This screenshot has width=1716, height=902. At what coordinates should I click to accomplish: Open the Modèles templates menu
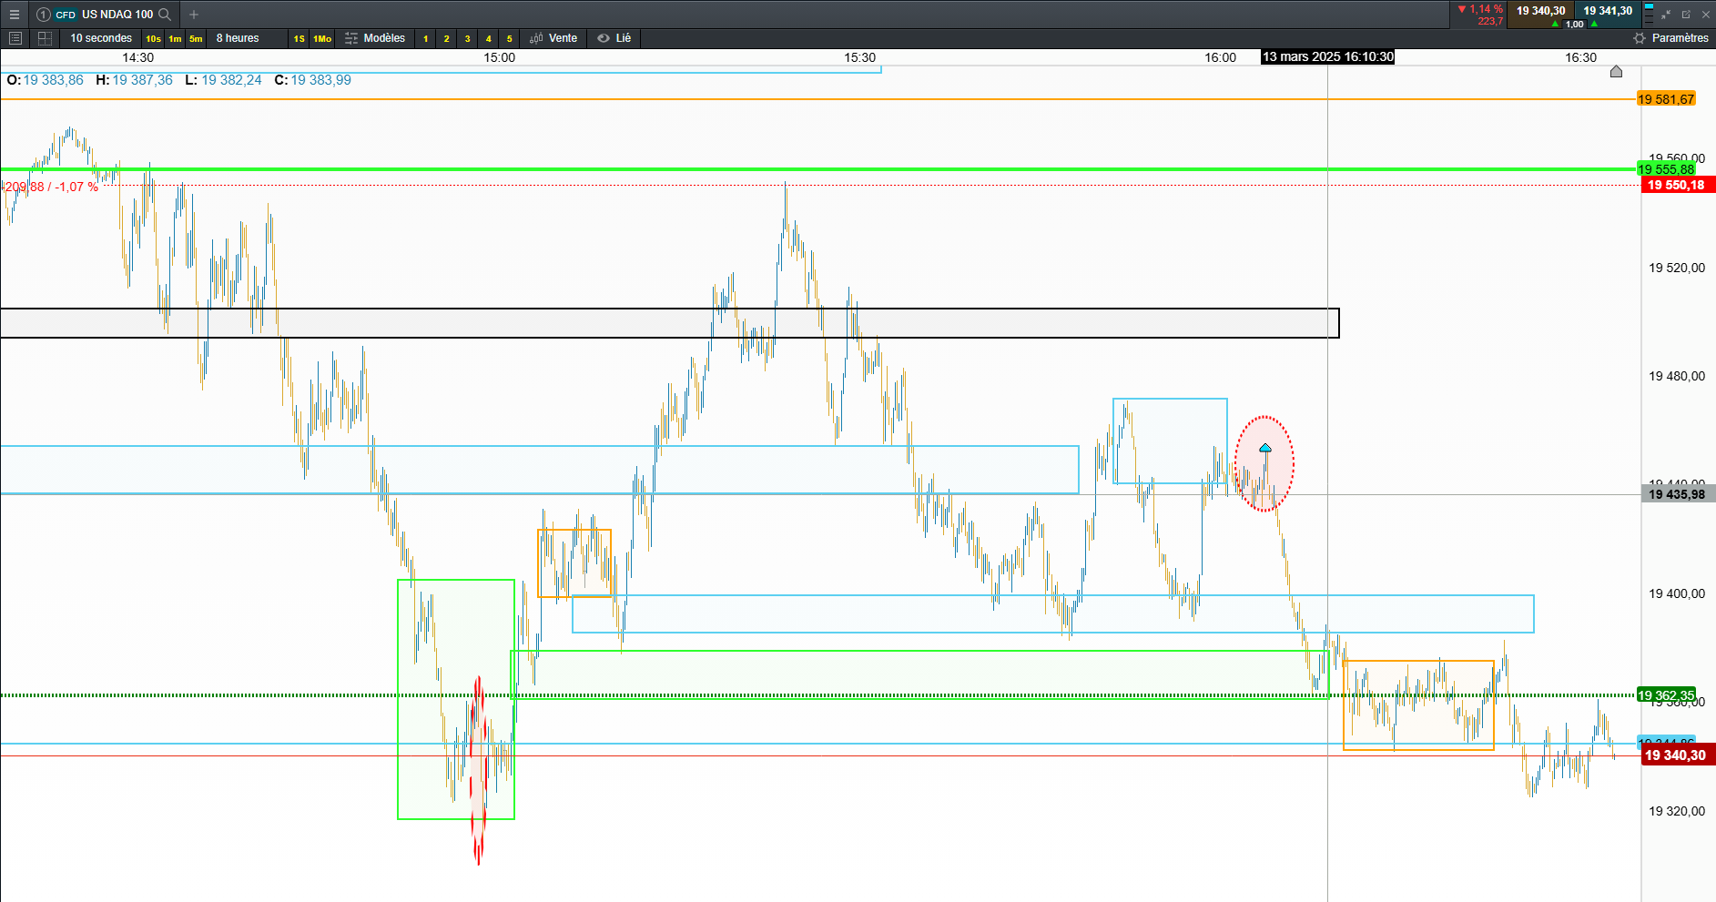point(375,38)
